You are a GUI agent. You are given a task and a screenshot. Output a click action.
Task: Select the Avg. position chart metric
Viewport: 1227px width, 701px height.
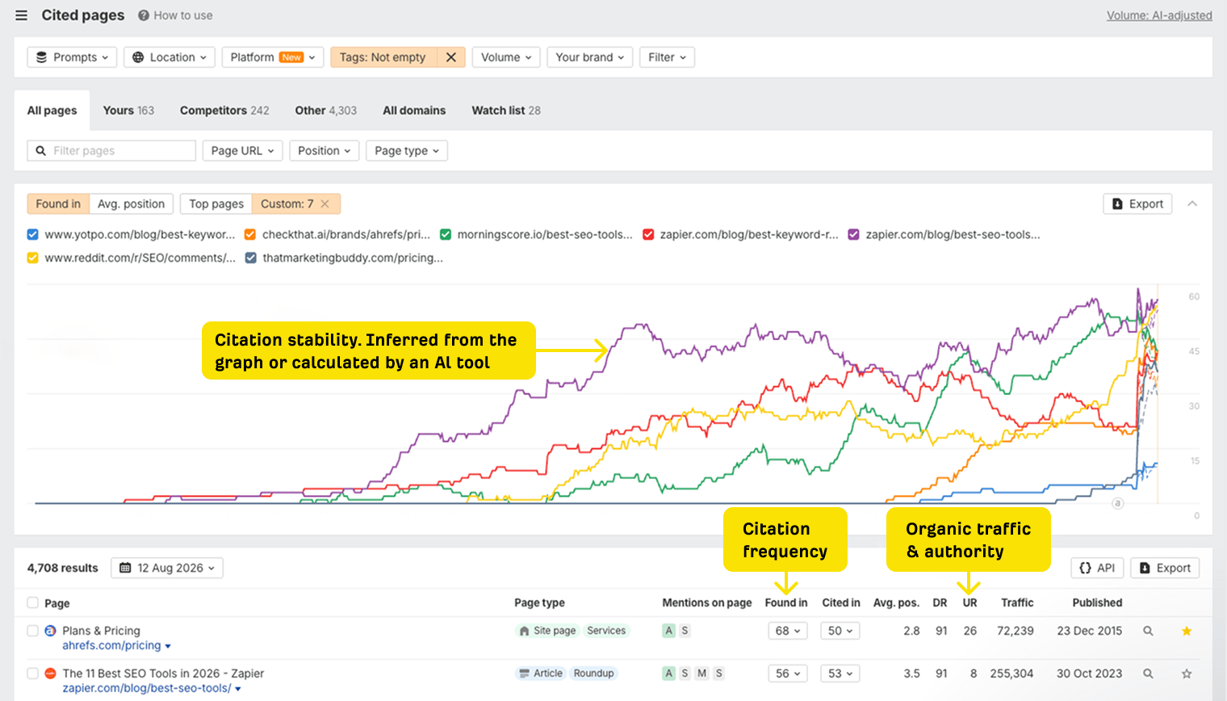click(131, 204)
